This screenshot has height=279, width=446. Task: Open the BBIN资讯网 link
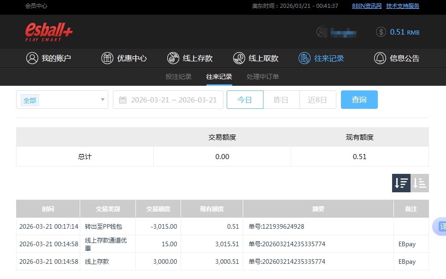point(366,6)
